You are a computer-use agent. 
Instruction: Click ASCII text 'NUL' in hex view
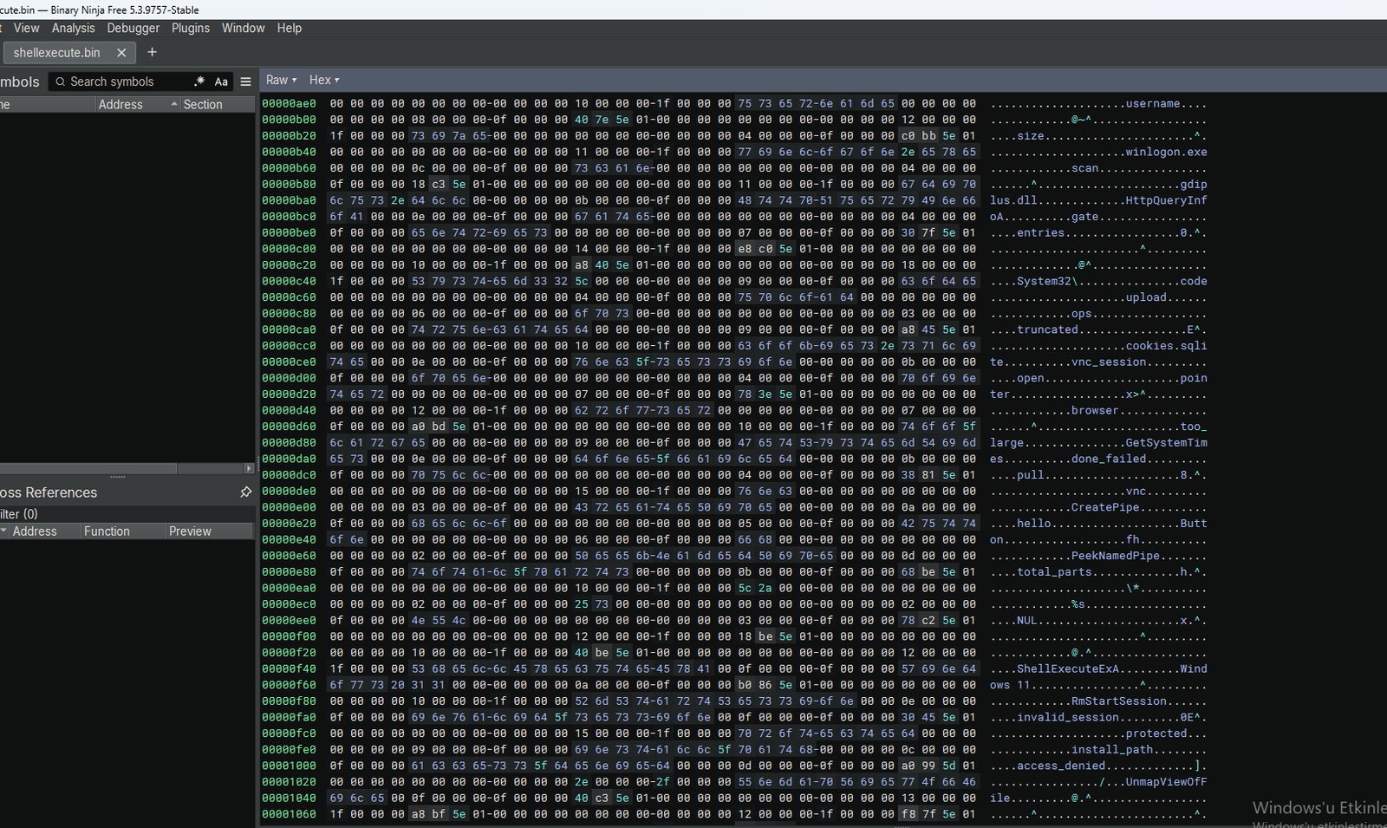coord(1027,621)
